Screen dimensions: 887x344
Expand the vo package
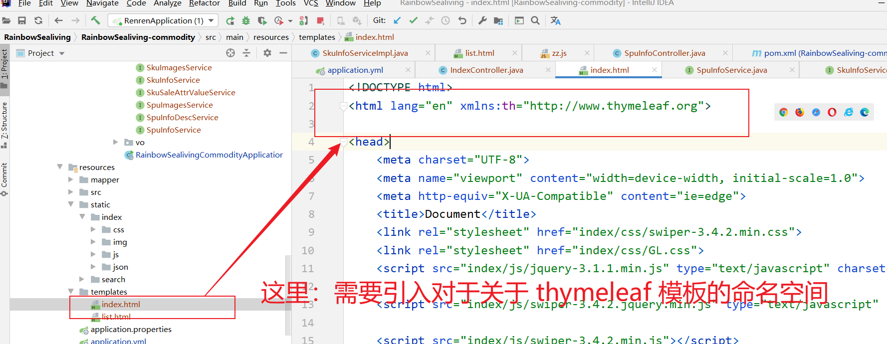(x=116, y=142)
